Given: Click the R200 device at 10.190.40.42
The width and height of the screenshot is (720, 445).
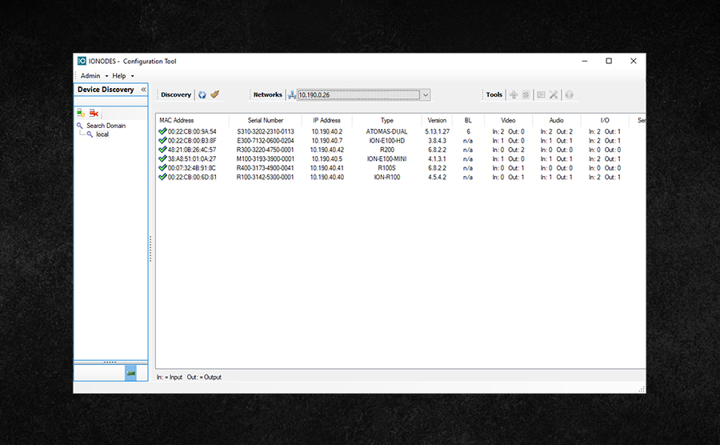Looking at the screenshot, I should 386,150.
